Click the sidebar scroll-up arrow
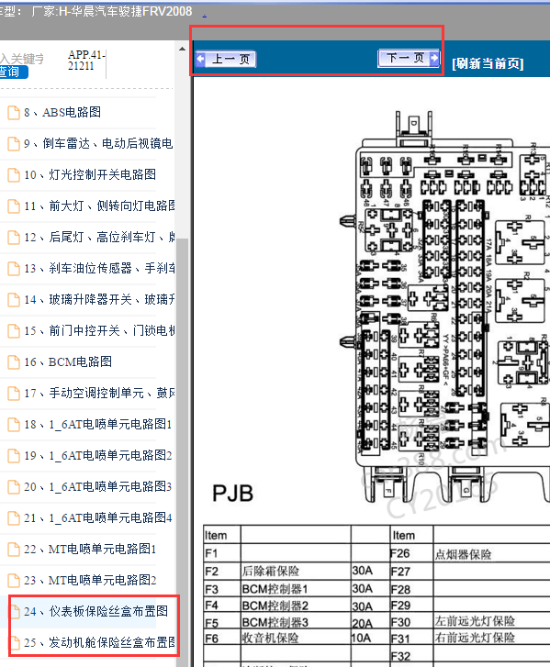 182,49
